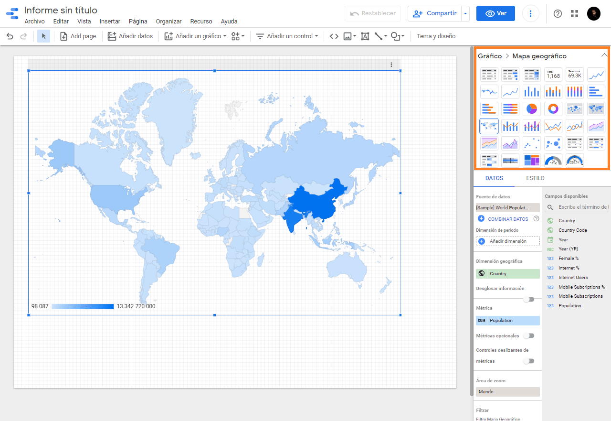This screenshot has height=421, width=611.
Task: Click the report title 'Informe sin título'
Action: 61,10
